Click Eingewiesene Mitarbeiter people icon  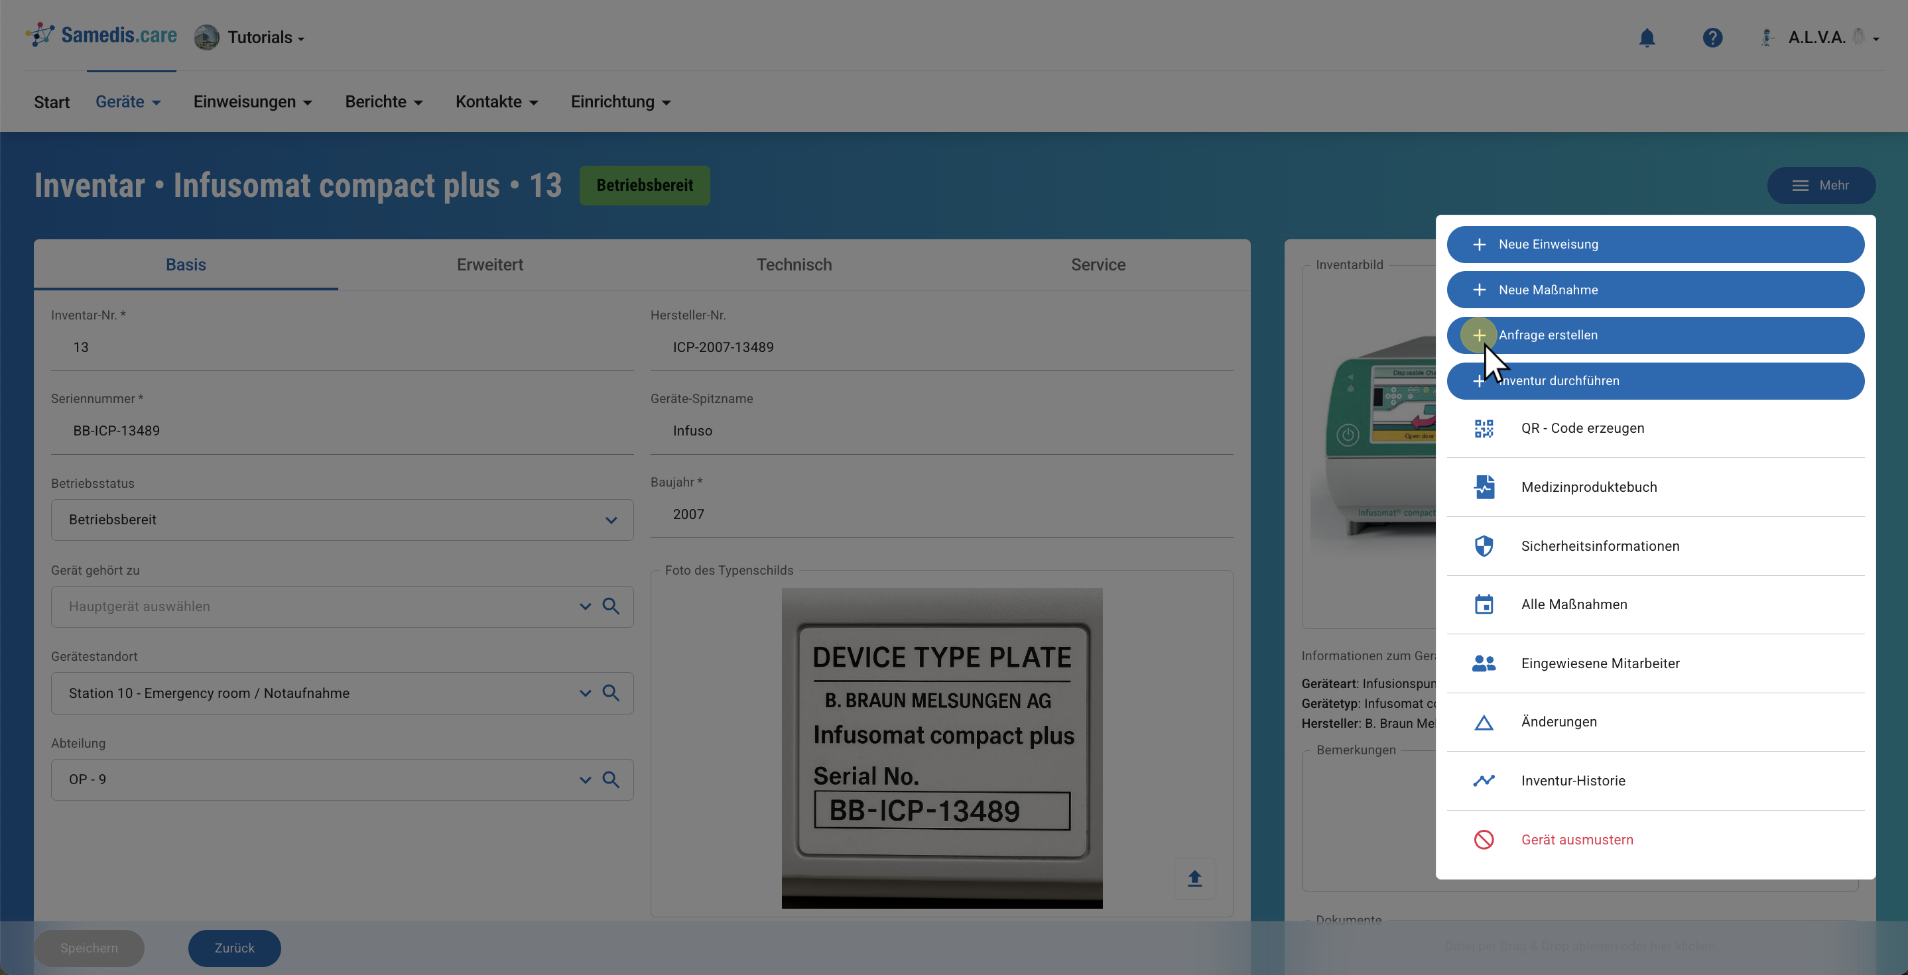[x=1483, y=663]
